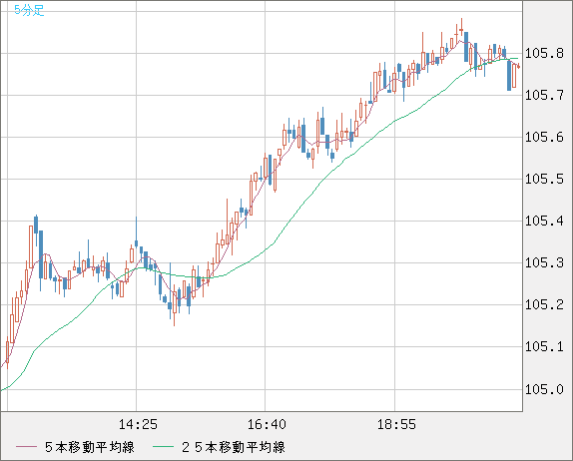The image size is (573, 461).
Task: Click the 105.5 price axis label
Action: (544, 179)
